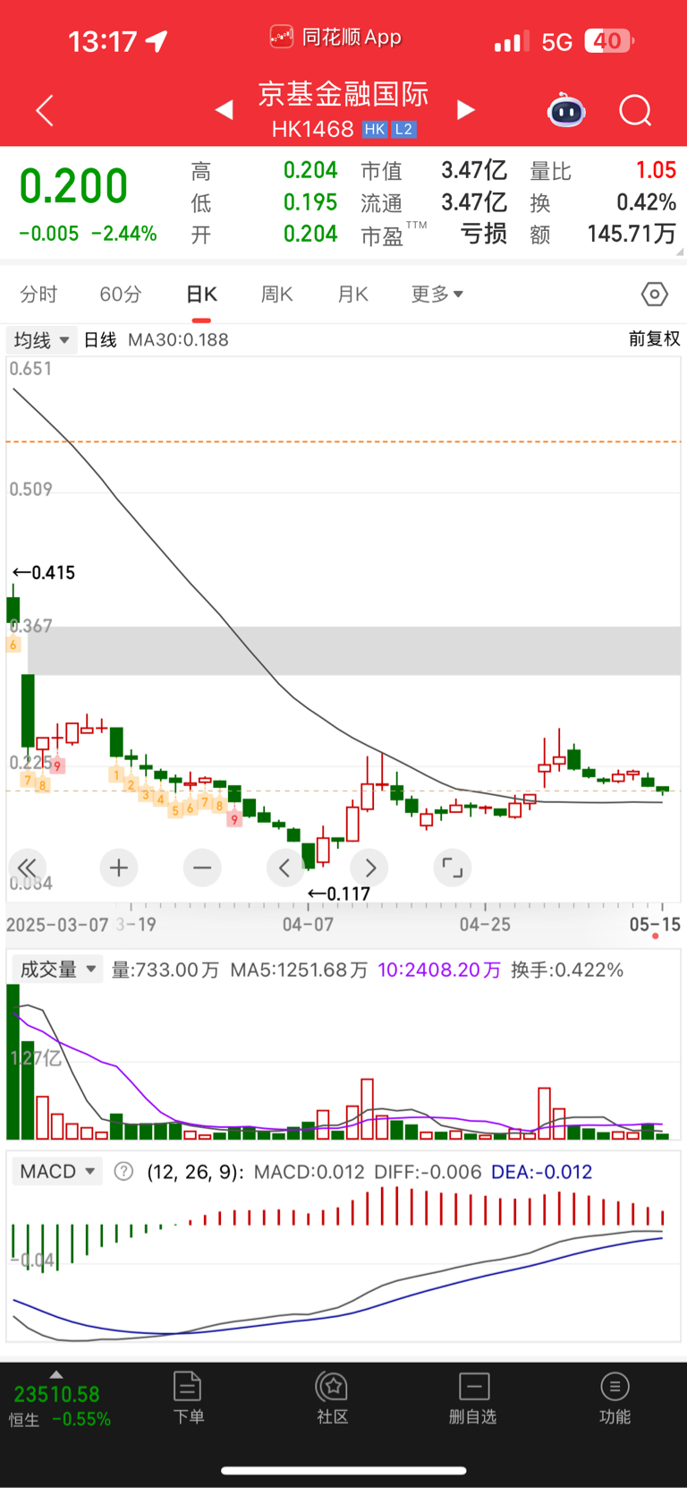Screen dimensions: 687x1488
Task: Switch to next stock with right triangle
Action: [465, 110]
